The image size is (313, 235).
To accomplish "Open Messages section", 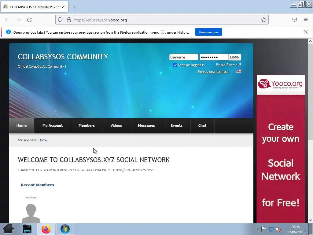I will [x=146, y=125].
